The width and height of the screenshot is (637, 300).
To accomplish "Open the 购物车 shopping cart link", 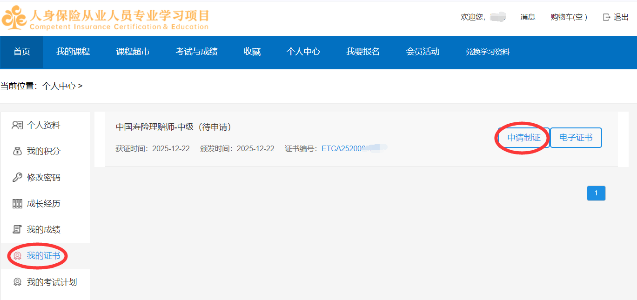I will [569, 17].
